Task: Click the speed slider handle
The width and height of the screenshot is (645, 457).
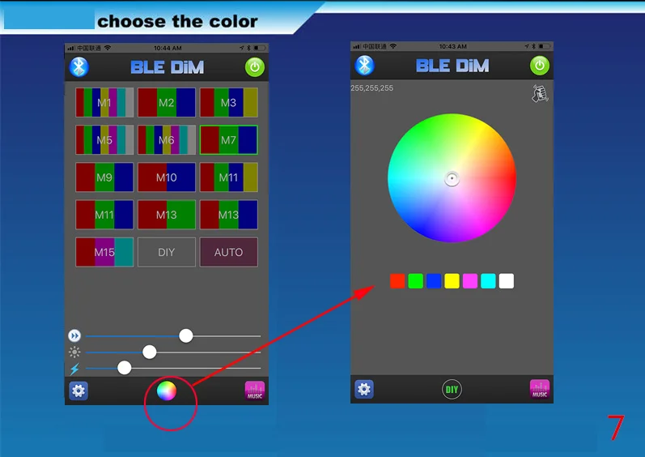Action: point(186,336)
